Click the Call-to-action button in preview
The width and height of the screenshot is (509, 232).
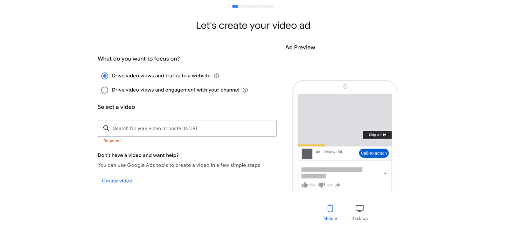[374, 153]
